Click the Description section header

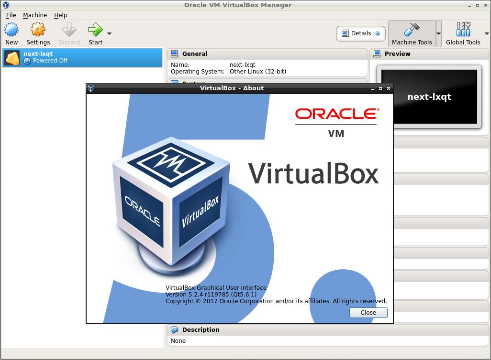(328, 330)
